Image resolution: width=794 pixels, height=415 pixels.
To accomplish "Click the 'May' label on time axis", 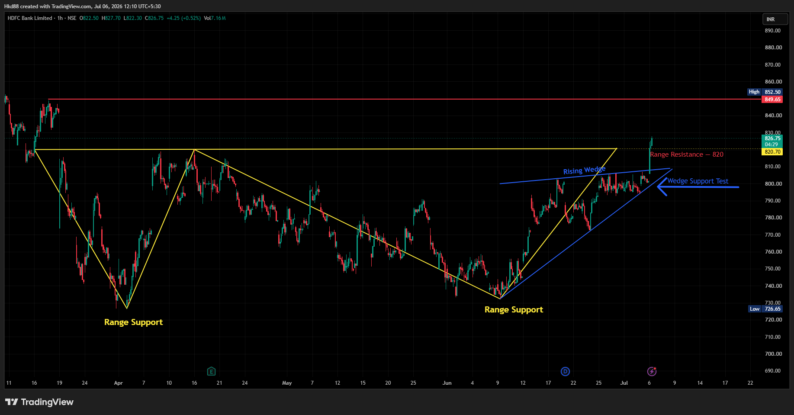I will [x=287, y=383].
